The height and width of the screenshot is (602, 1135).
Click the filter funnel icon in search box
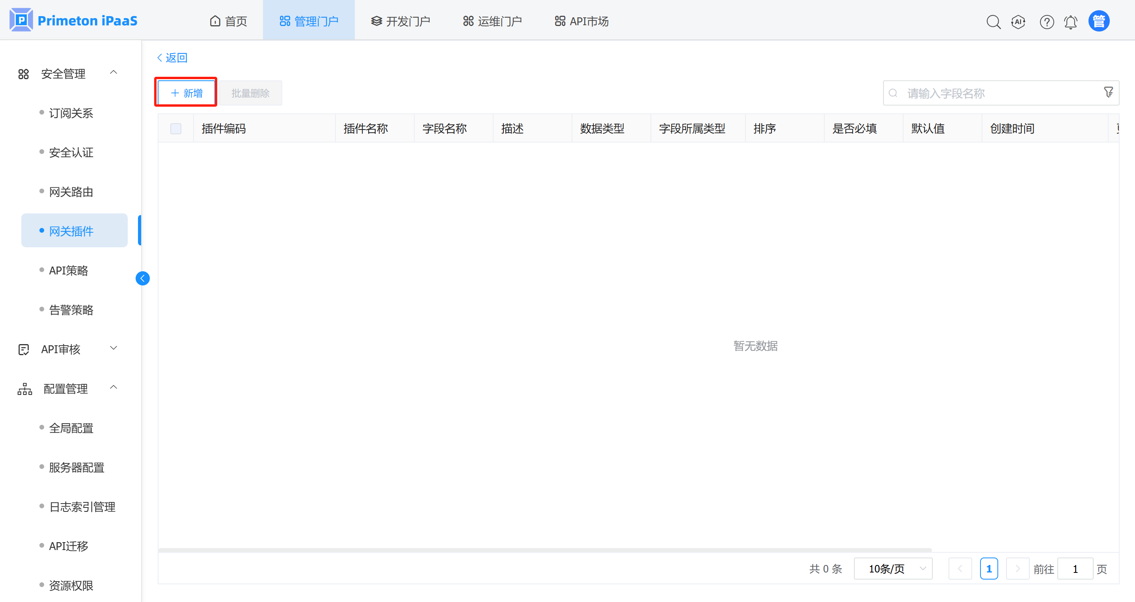click(1108, 93)
